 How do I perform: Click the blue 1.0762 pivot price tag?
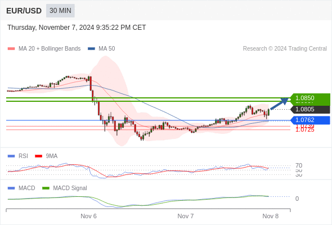[310, 120]
